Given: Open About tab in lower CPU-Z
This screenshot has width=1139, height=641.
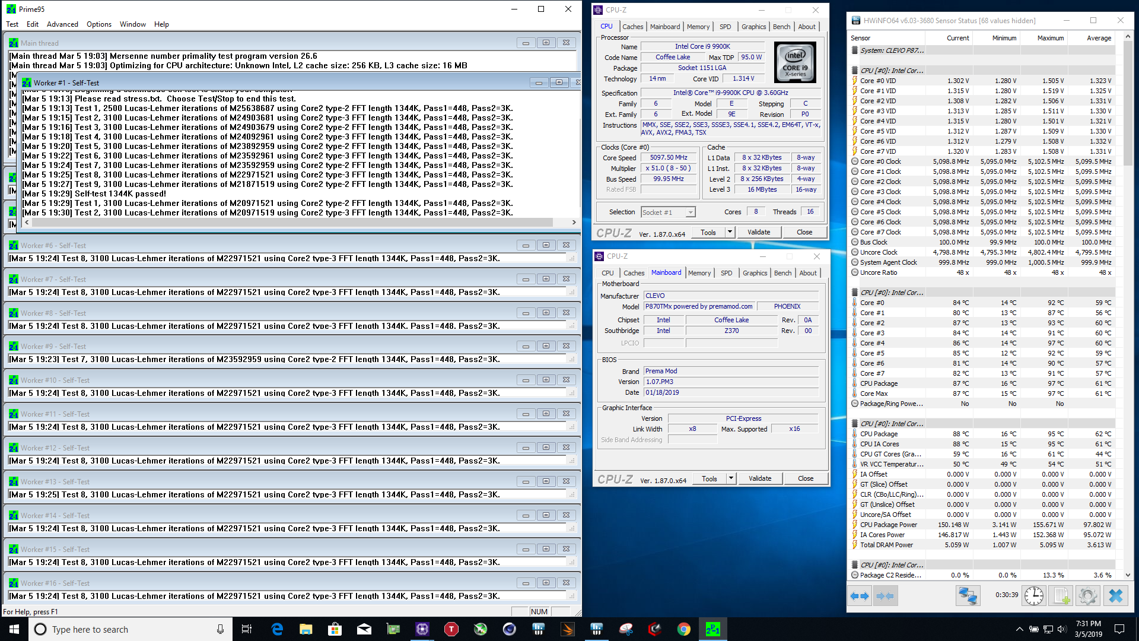Looking at the screenshot, I should click(x=808, y=273).
